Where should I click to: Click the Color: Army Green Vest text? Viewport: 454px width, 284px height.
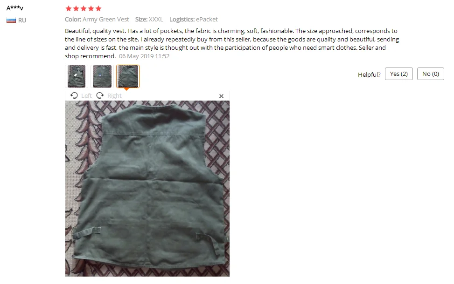click(x=97, y=20)
